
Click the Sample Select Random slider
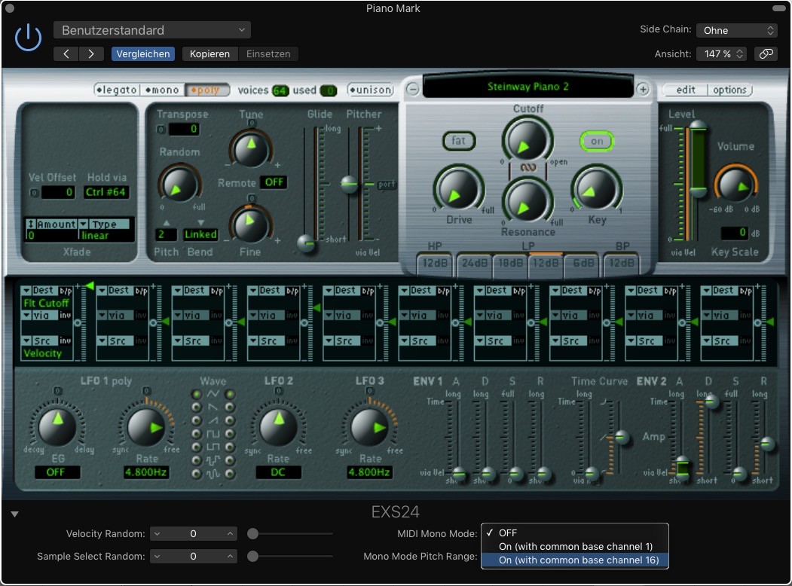pos(290,556)
